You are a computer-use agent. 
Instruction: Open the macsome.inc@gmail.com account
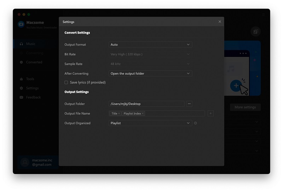38,162
